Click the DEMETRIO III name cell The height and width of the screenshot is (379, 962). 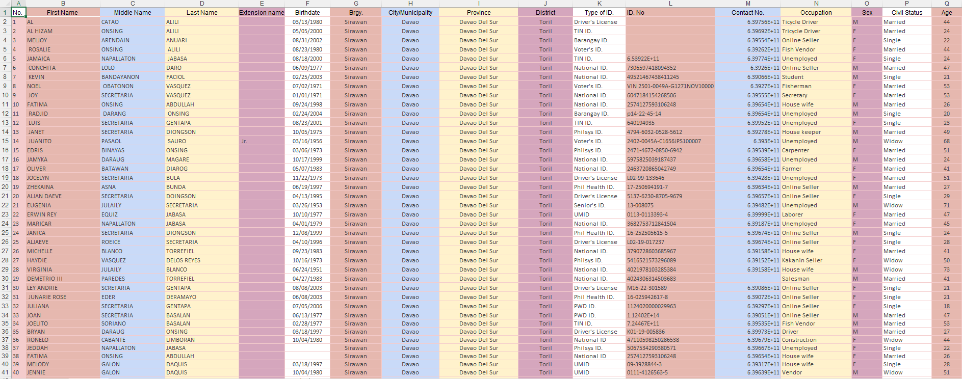coord(63,279)
